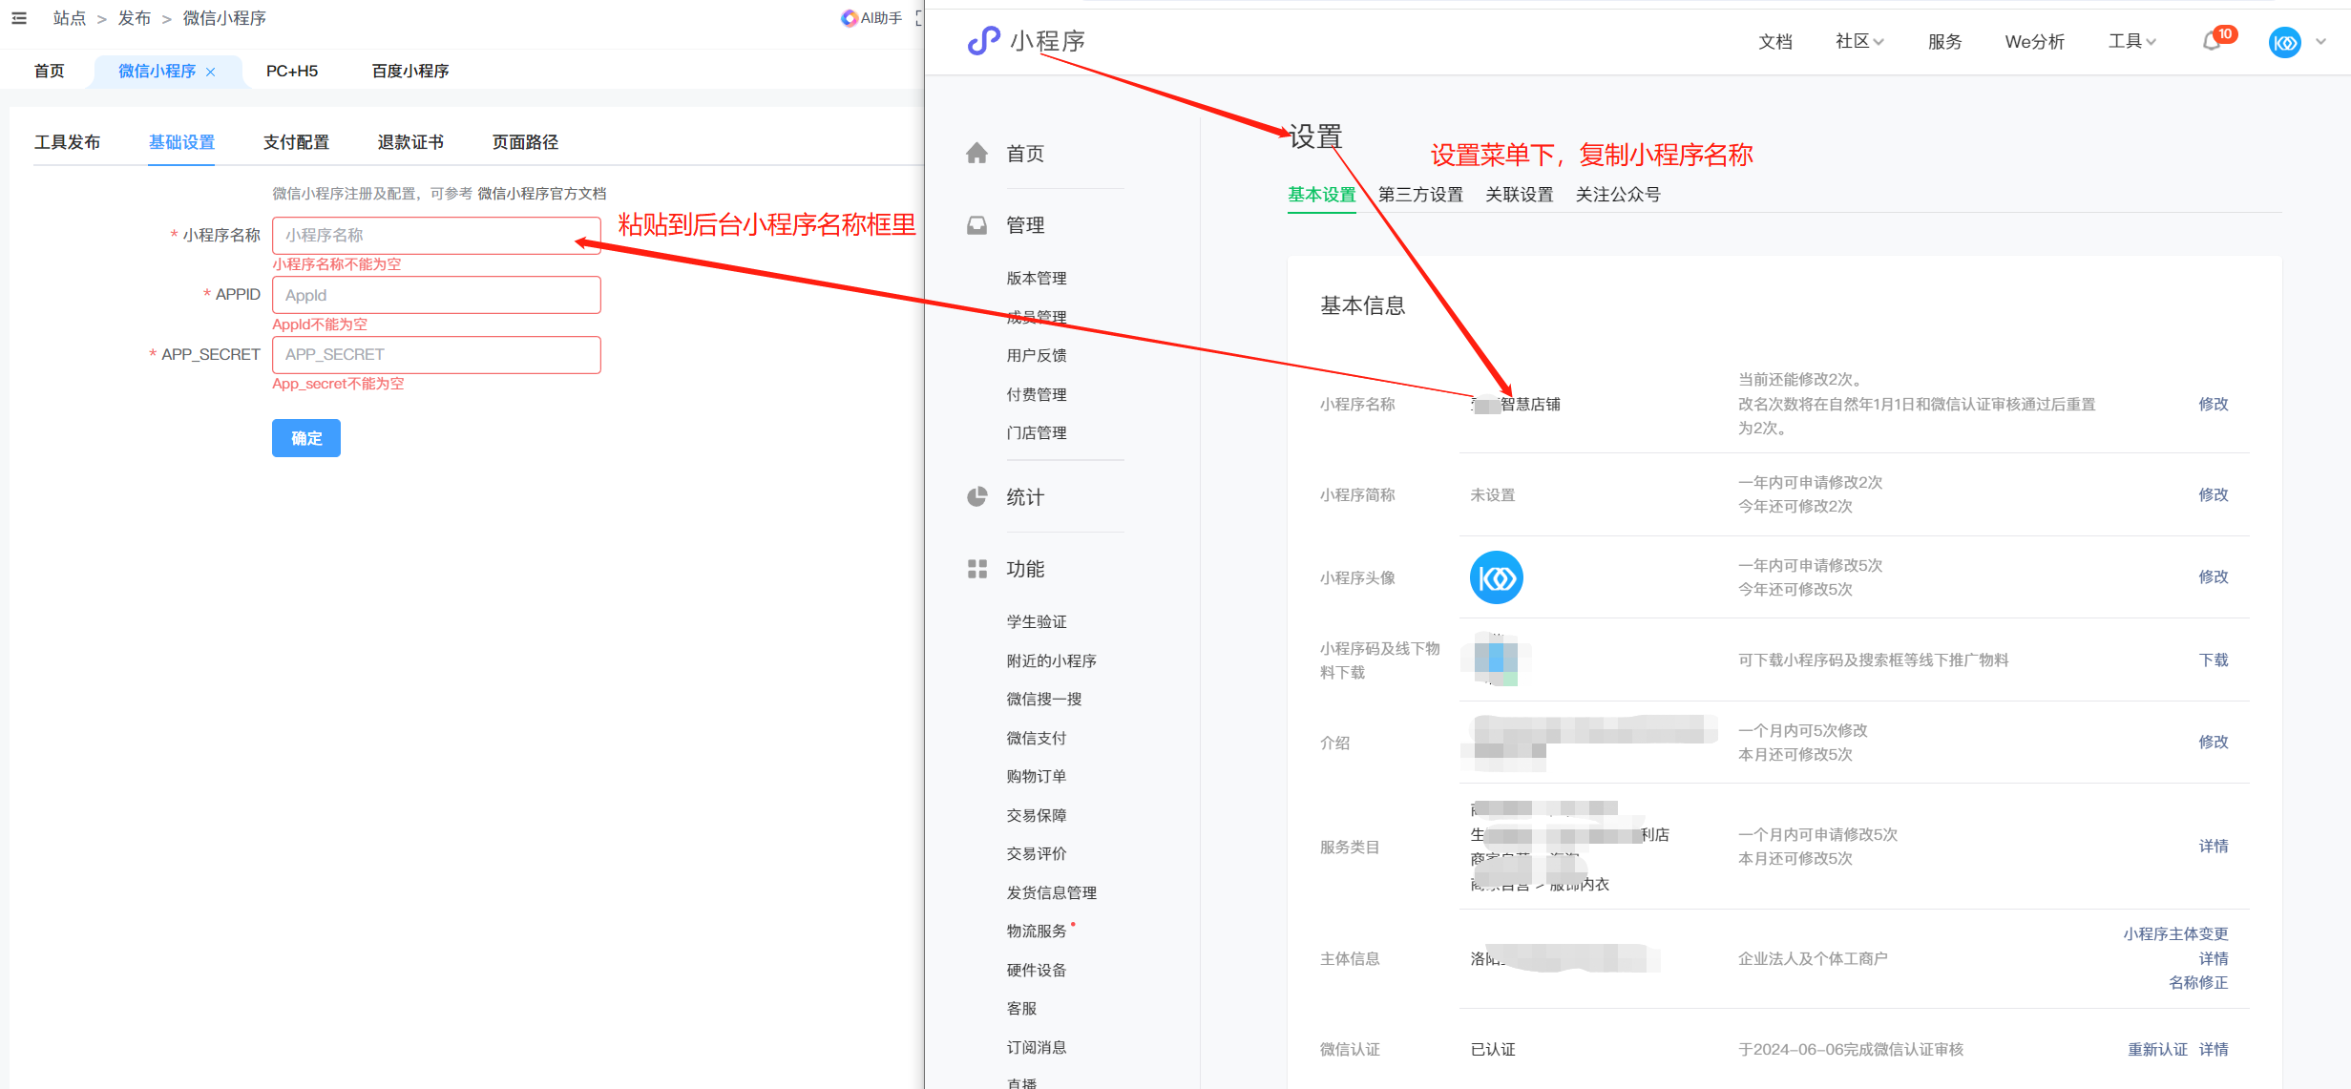Viewport: 2351px width, 1089px height.
Task: Click 修改 for 介绍
Action: coord(2214,742)
